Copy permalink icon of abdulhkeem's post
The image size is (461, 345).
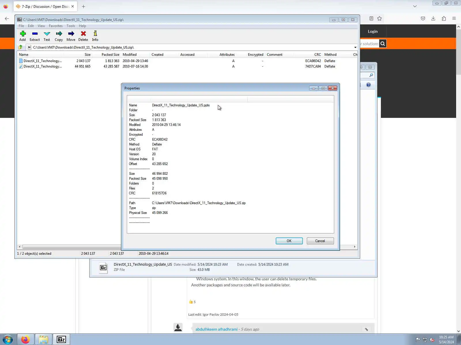pos(366,329)
